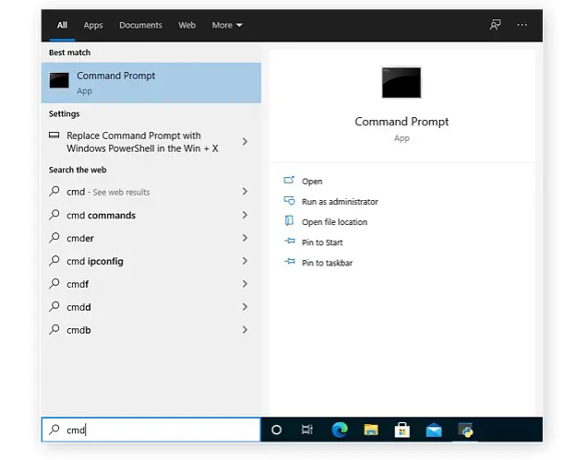Expand the More filter dropdown
The image size is (587, 460).
pos(227,25)
